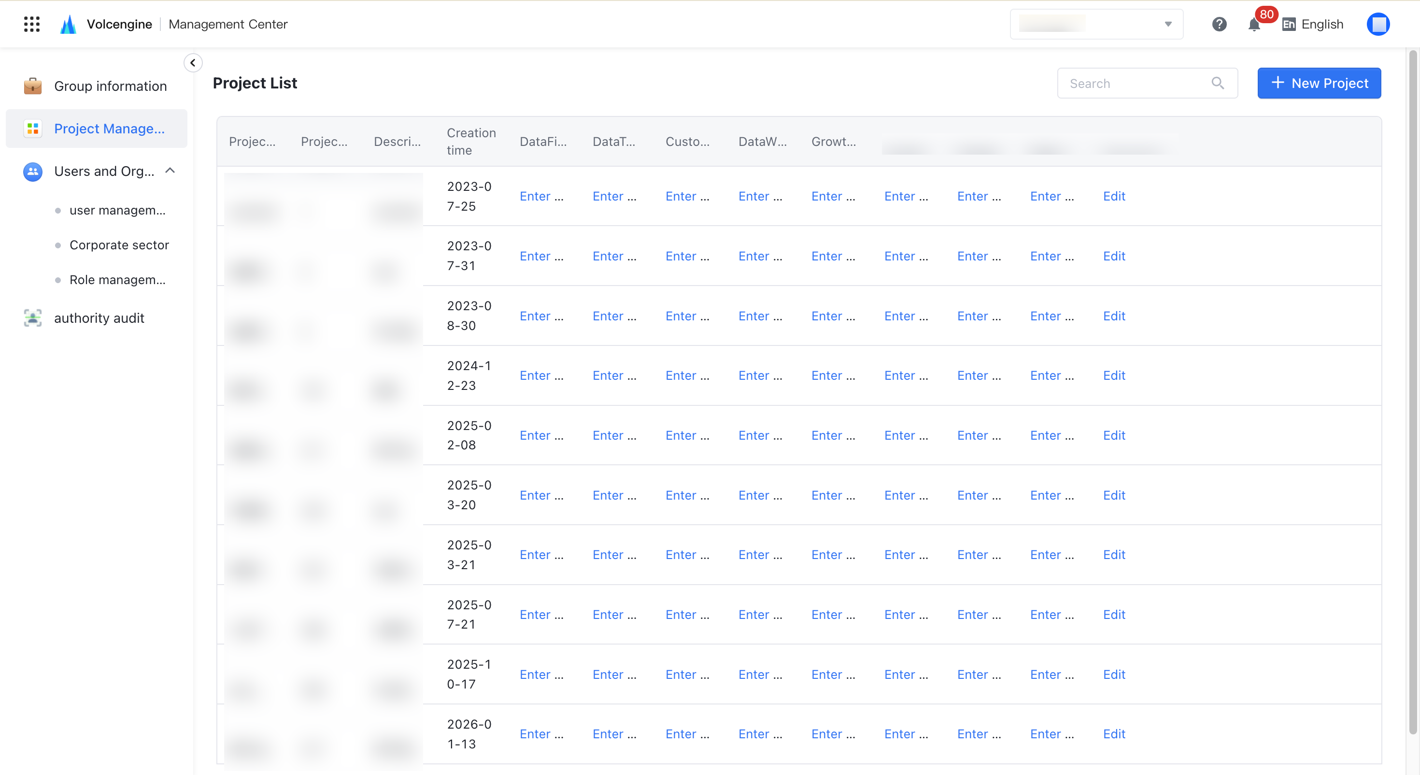This screenshot has width=1420, height=775.
Task: Open Custo... column Enter link in 2025-07-21 row
Action: point(687,615)
